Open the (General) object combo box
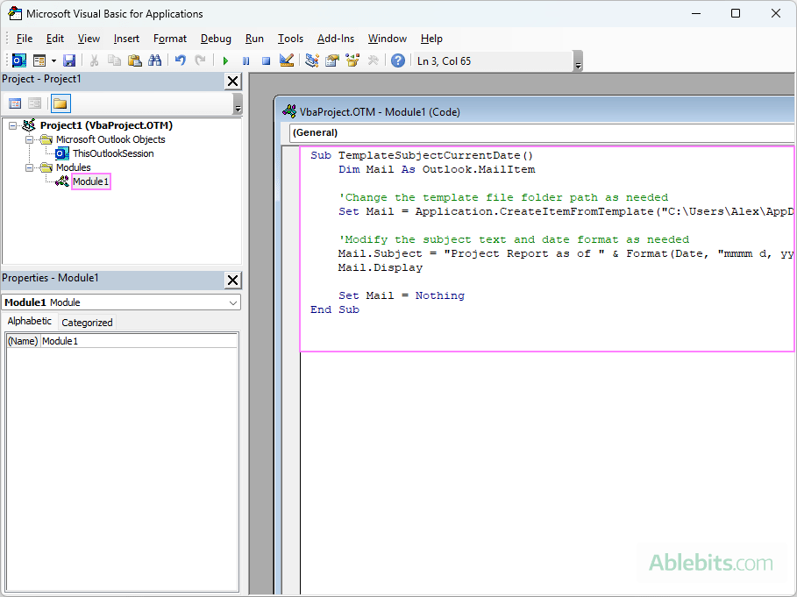The height and width of the screenshot is (597, 797). pos(541,132)
